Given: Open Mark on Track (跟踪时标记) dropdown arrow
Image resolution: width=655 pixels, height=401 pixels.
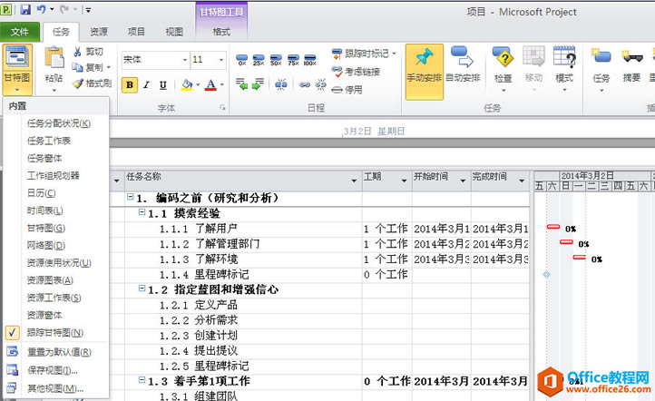Looking at the screenshot, I should pyautogui.click(x=394, y=54).
